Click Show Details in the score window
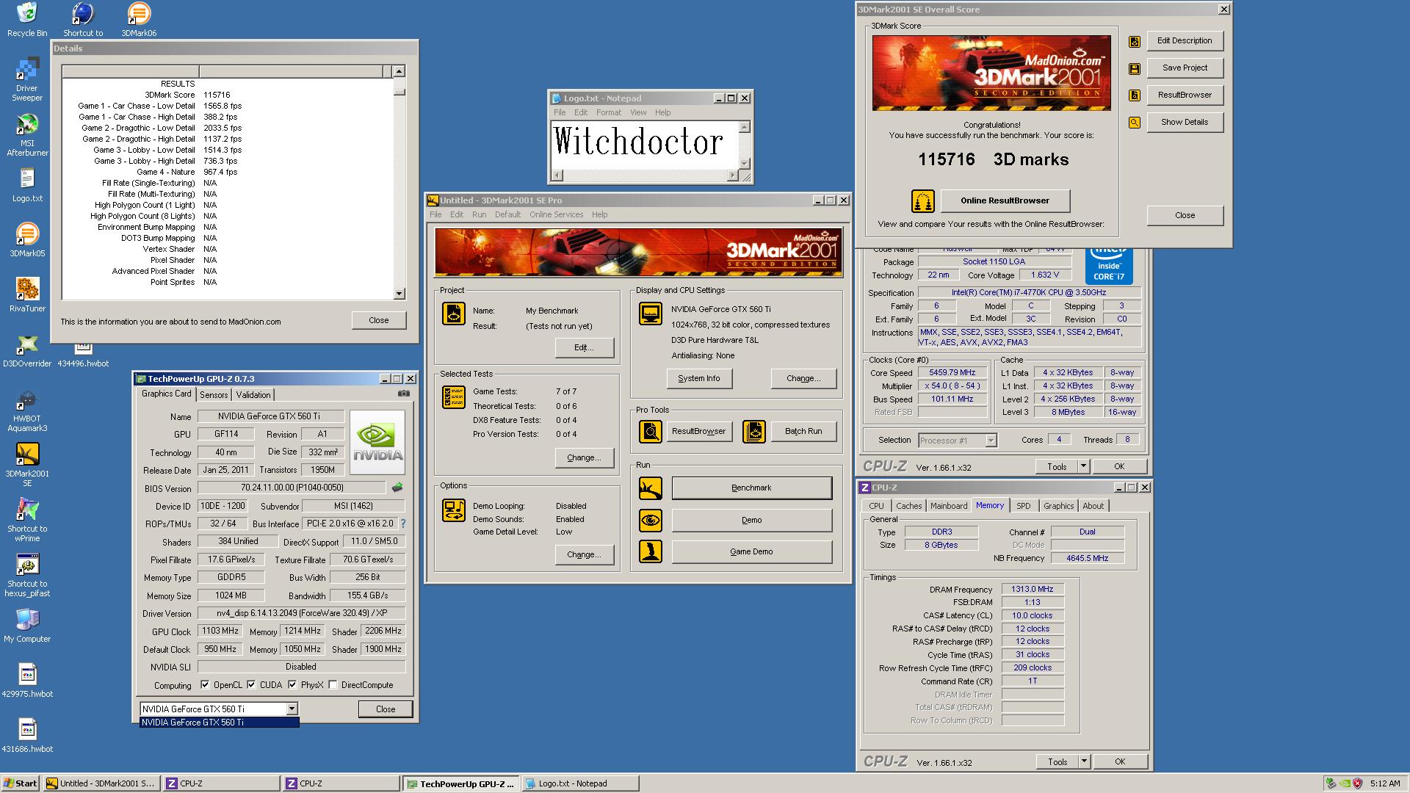 1184,122
